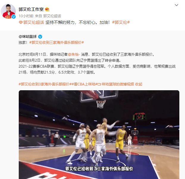Open 郭艾伦工作室 profile avatar
The width and height of the screenshot is (185, 179).
tap(8, 11)
